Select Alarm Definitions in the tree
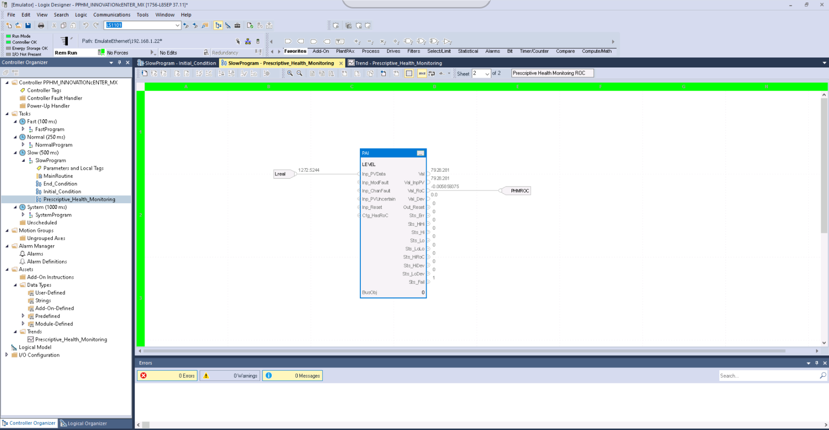829x430 pixels. coord(47,262)
